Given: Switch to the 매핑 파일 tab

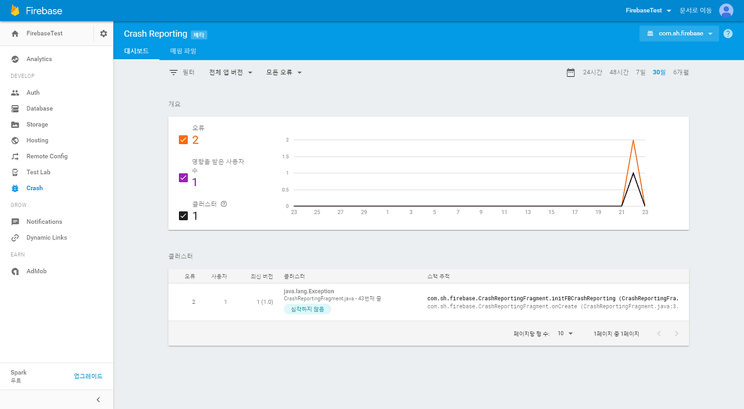Looking at the screenshot, I should click(x=182, y=51).
